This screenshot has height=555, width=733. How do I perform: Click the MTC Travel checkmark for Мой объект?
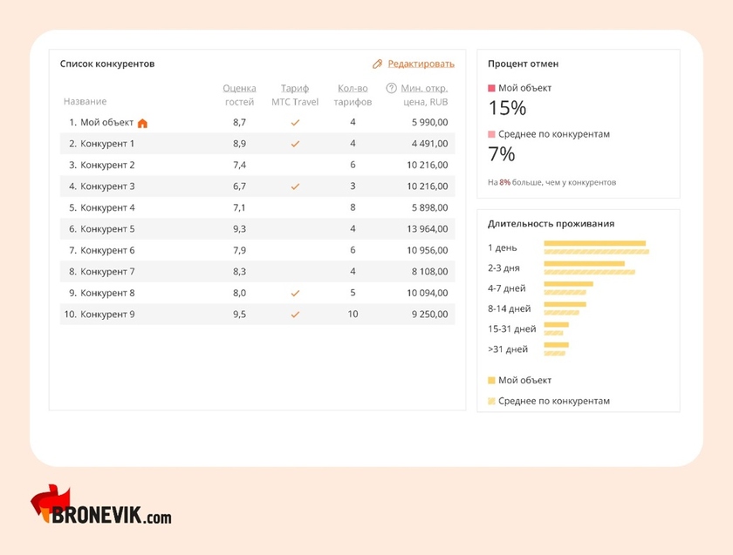pos(295,123)
